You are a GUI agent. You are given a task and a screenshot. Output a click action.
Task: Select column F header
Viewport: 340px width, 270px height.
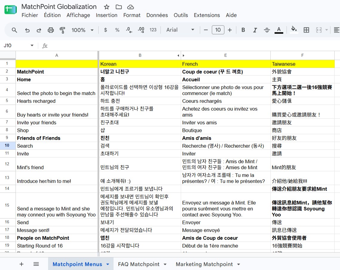302,55
